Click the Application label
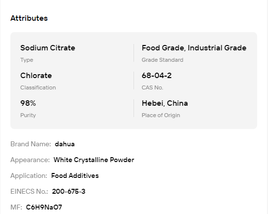The height and width of the screenshot is (214, 268). pyautogui.click(x=29, y=176)
